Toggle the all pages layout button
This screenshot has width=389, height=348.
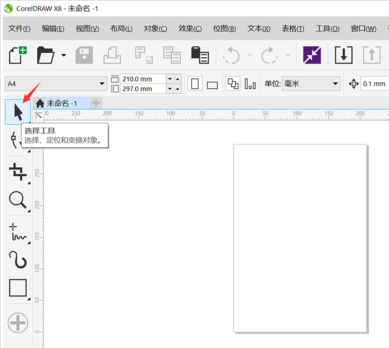(233, 84)
